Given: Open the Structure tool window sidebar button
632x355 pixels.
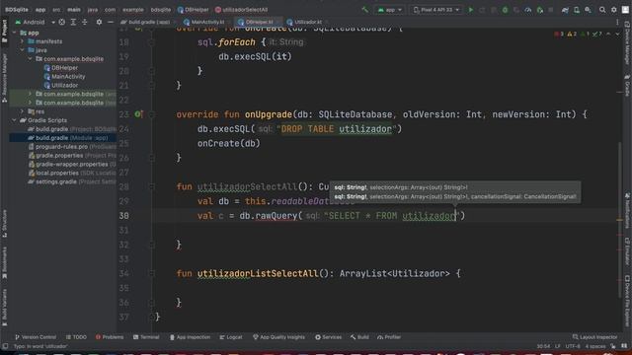Looking at the screenshot, I should point(4,223).
